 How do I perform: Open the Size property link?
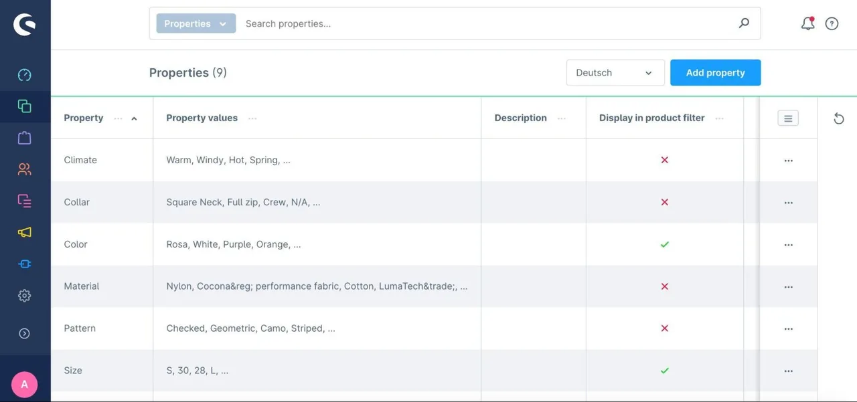[73, 371]
